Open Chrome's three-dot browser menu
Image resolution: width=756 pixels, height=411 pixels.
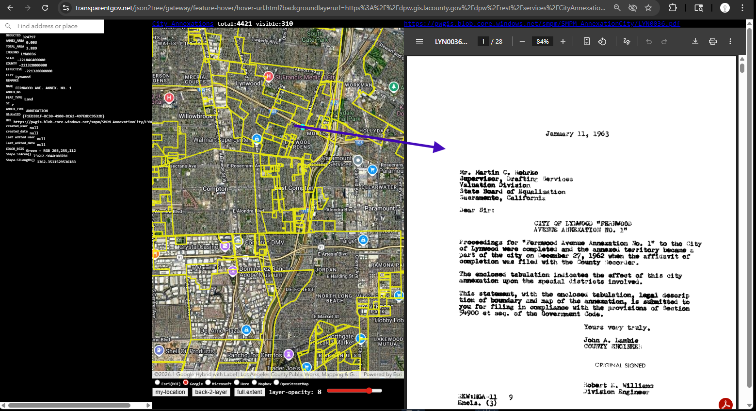(742, 8)
